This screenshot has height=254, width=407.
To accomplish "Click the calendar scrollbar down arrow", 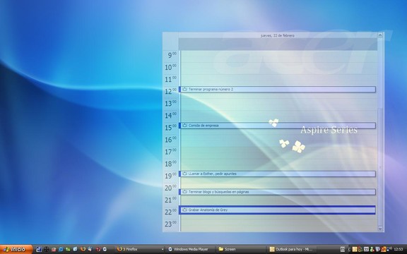I will 380,229.
